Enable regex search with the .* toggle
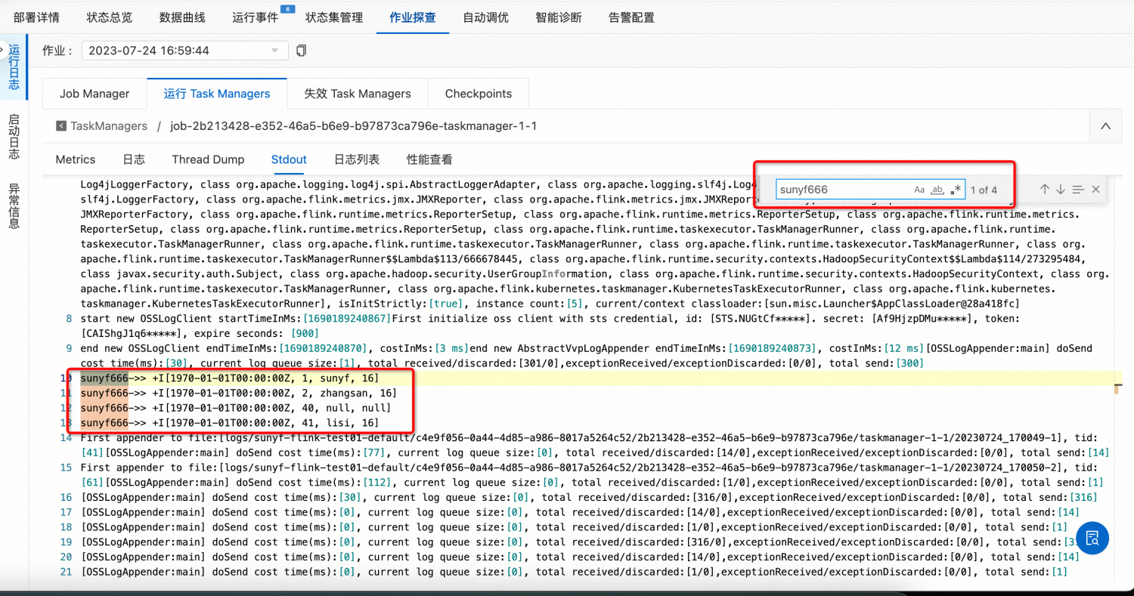Screen dimensions: 1134x596 954,190
